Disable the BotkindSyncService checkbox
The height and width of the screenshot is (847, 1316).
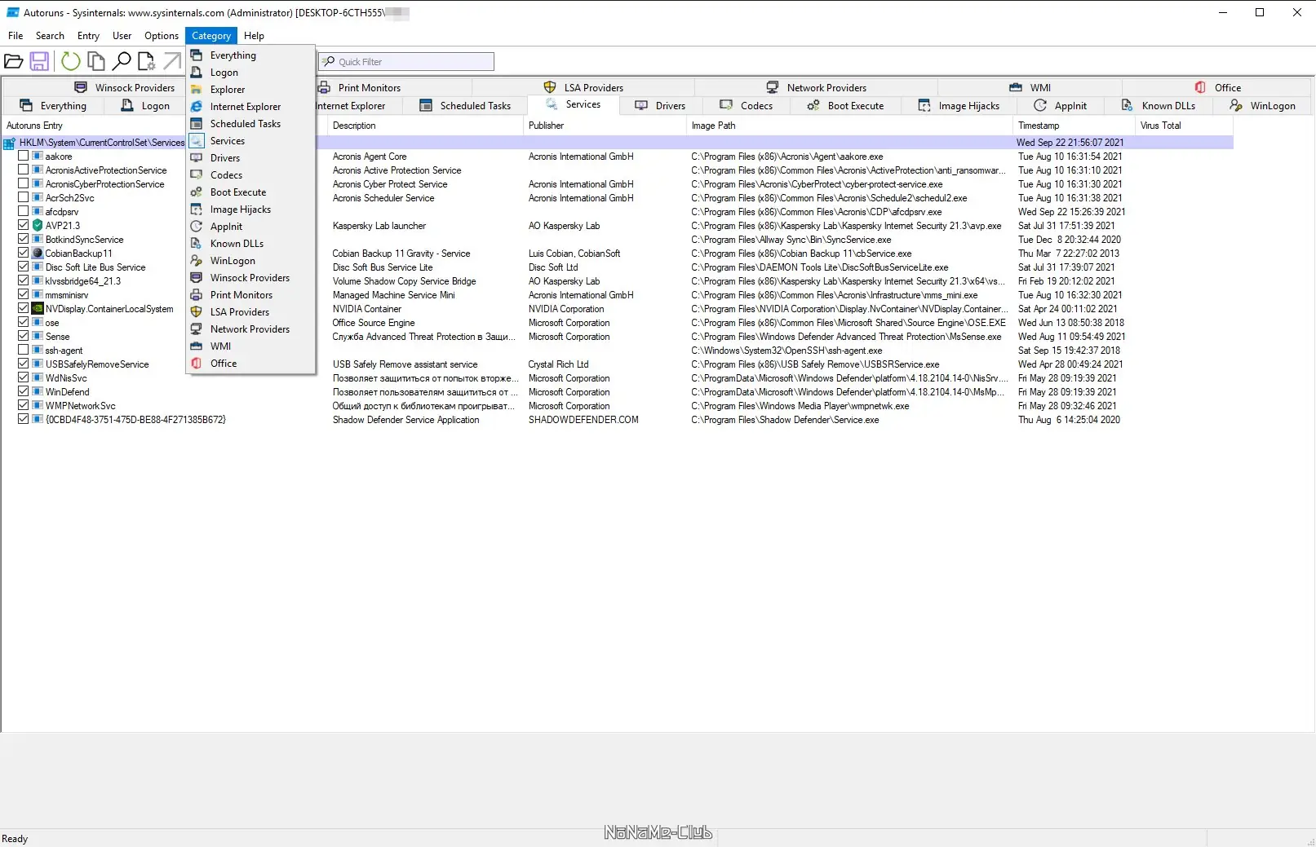(x=24, y=239)
